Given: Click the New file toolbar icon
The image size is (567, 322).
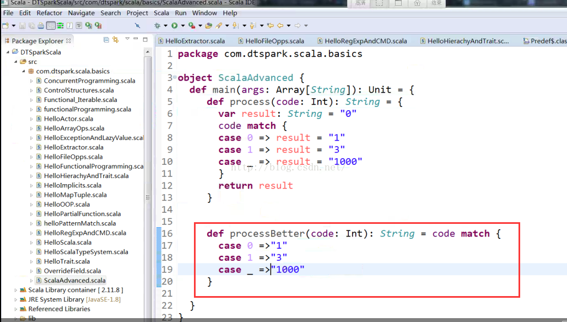Looking at the screenshot, I should click(6, 26).
